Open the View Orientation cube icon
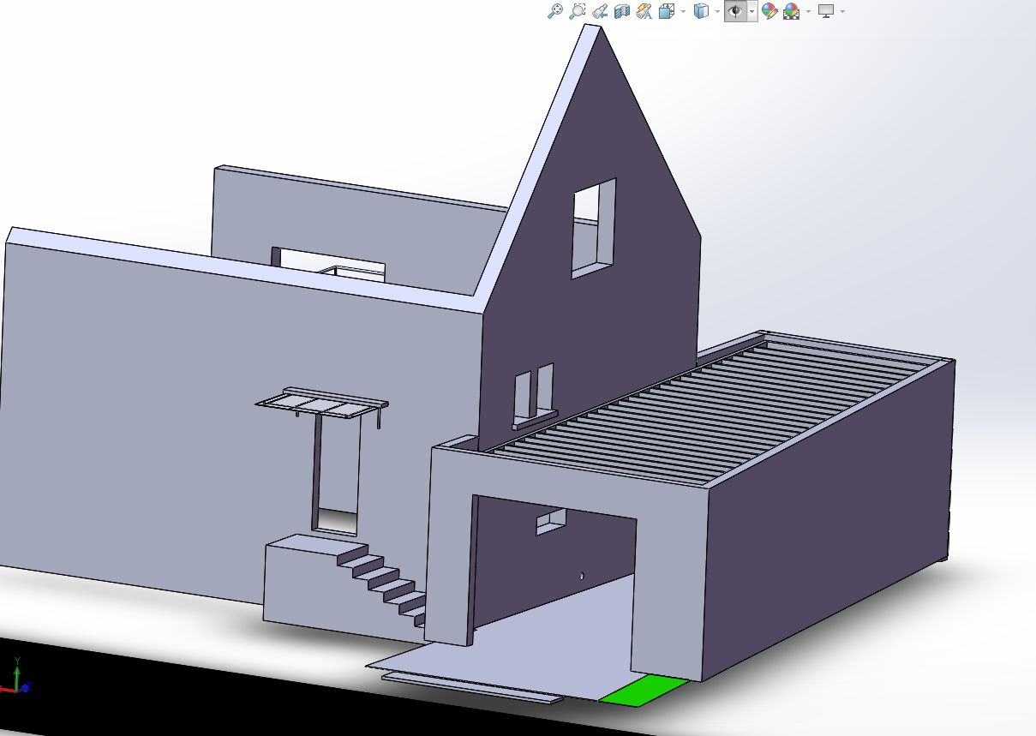This screenshot has height=736, width=1036. pyautogui.click(x=667, y=11)
